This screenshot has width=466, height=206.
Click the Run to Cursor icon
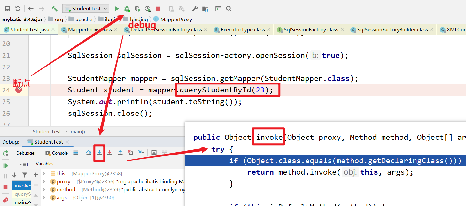click(x=141, y=153)
